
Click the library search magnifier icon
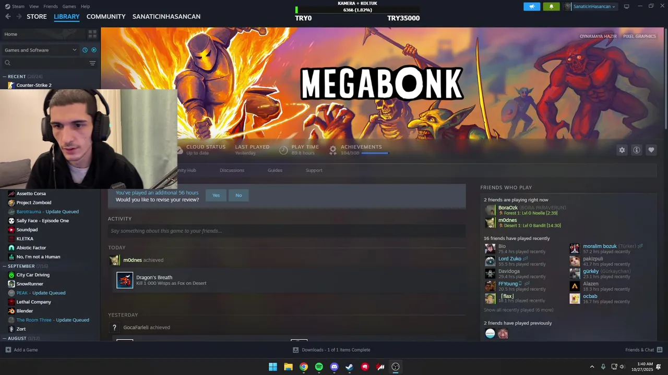[7, 63]
